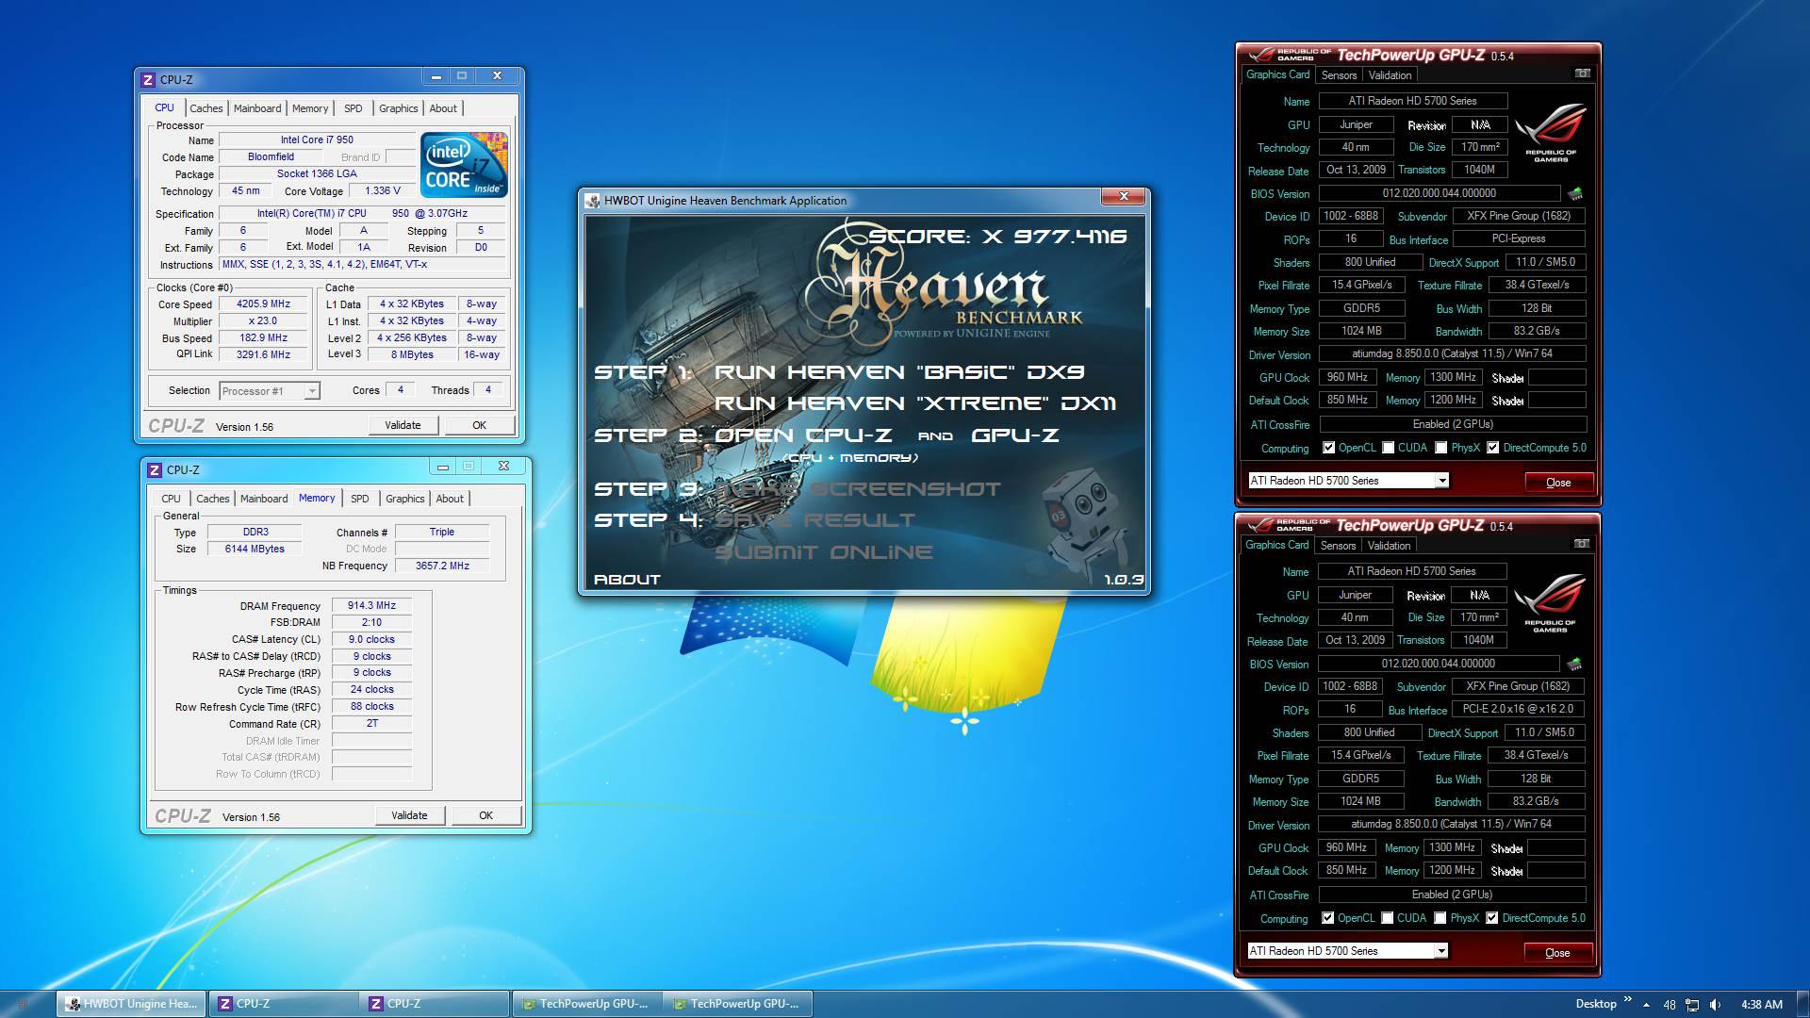Click the ROG logo in the top GPU-Z window
1810x1018 pixels.
tap(1551, 133)
